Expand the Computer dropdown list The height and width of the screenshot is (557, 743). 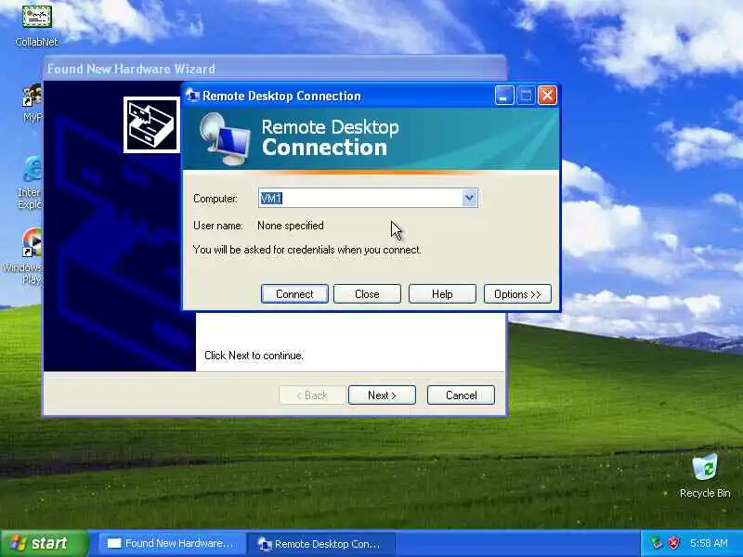point(470,198)
